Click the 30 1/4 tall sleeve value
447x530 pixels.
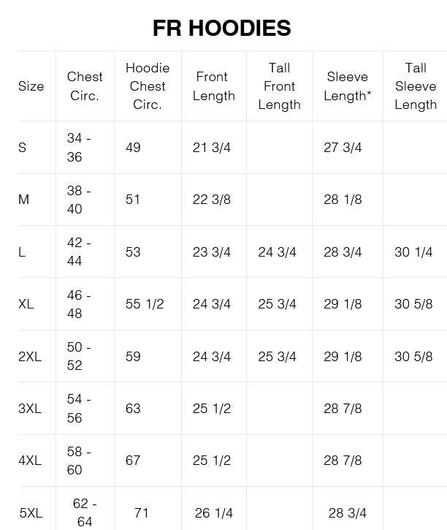(x=413, y=251)
